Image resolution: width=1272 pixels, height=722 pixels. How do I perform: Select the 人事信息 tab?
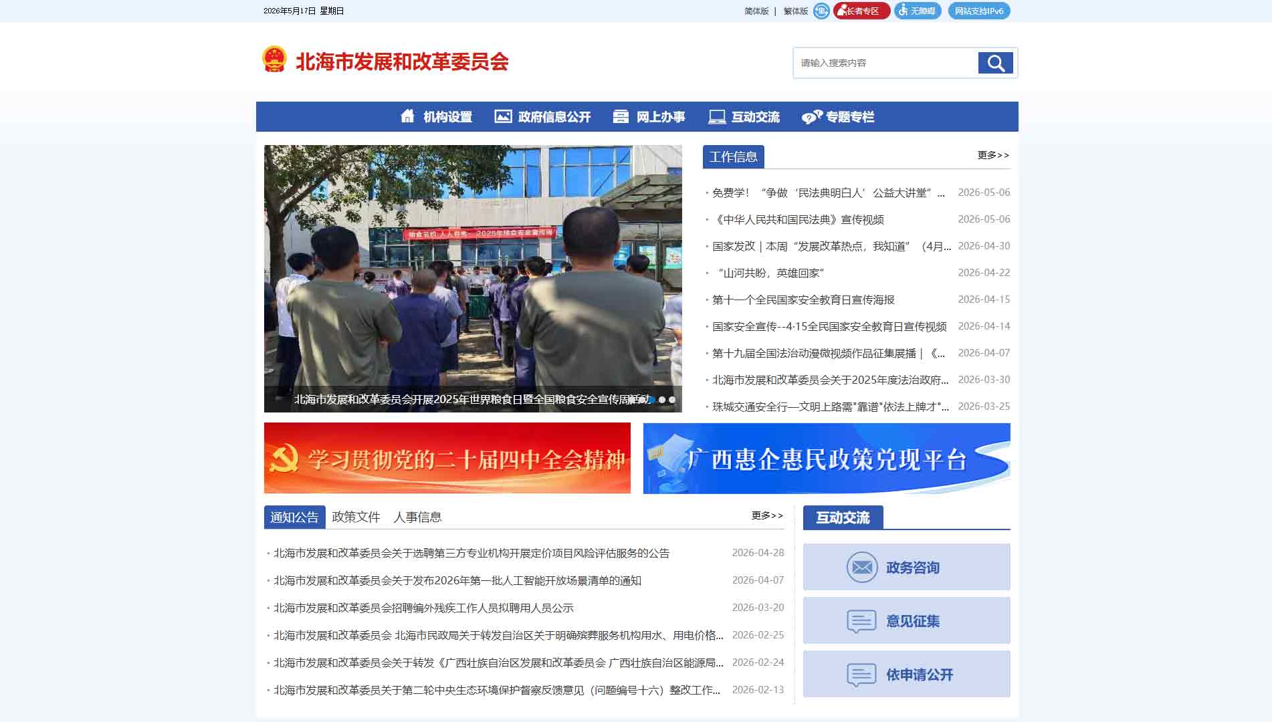417,517
